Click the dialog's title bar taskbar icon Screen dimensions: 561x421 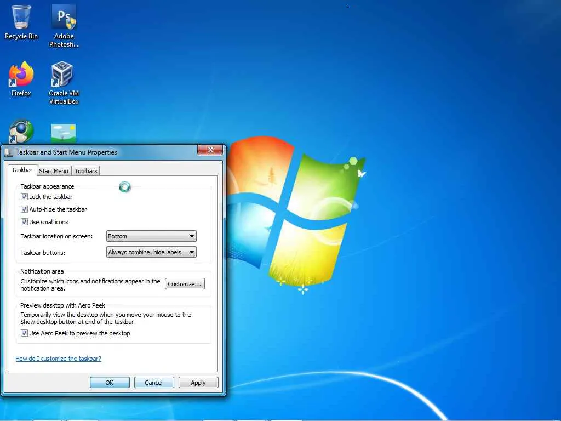pyautogui.click(x=9, y=152)
